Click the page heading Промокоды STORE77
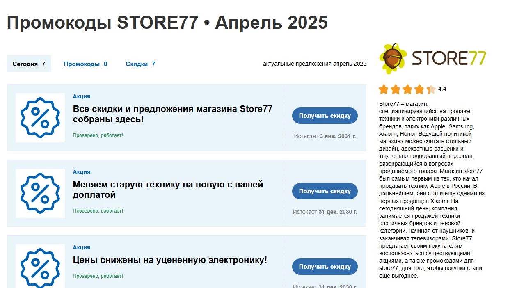This screenshot has height=288, width=510. tap(168, 23)
